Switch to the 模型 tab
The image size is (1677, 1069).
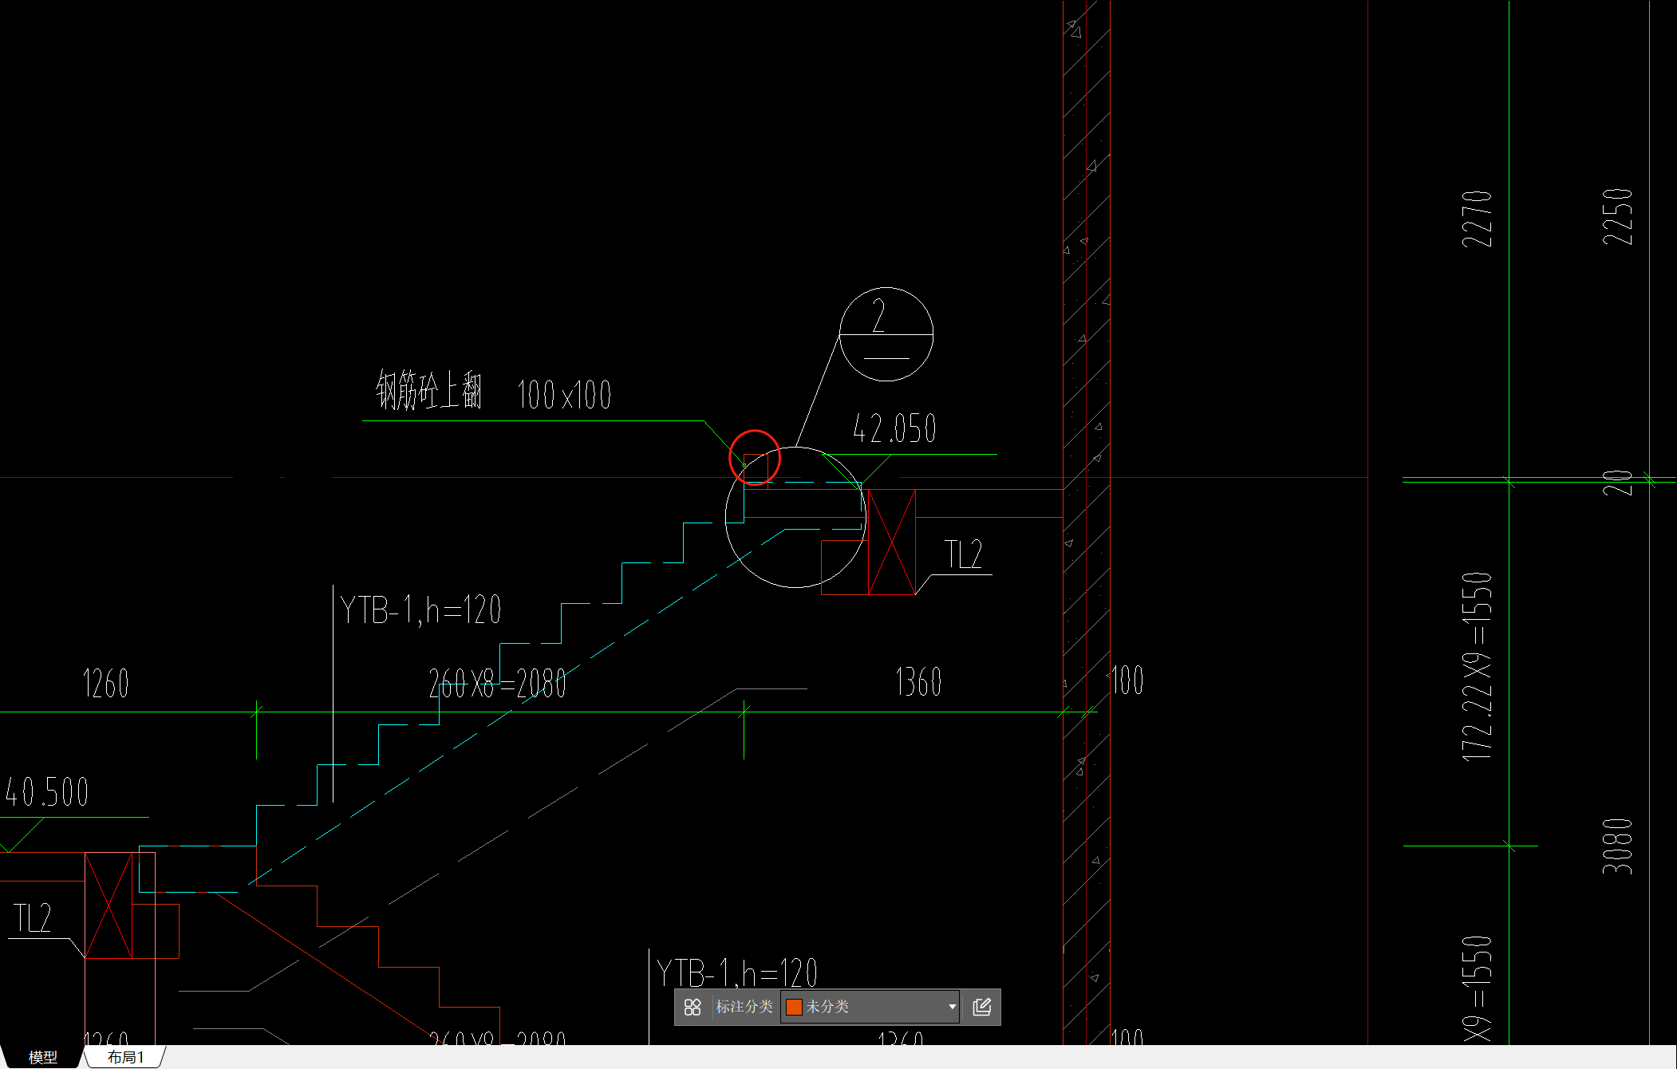coord(43,1057)
